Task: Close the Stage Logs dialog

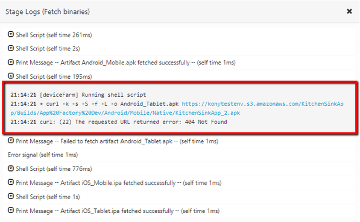Action: pyautogui.click(x=349, y=11)
